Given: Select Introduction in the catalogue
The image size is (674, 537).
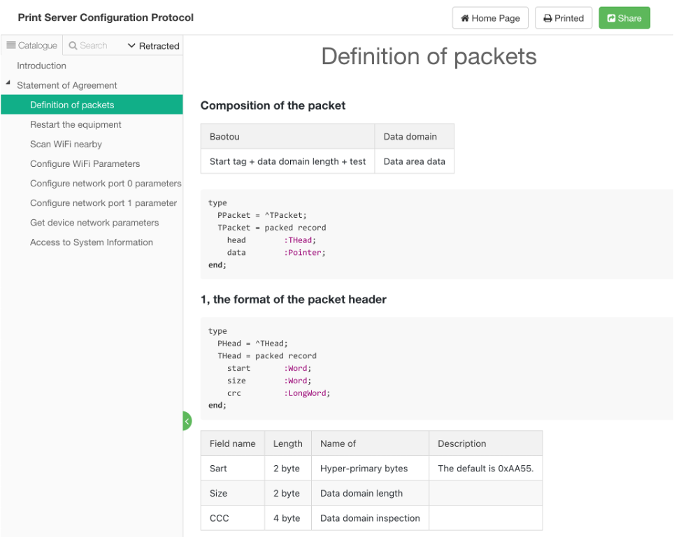Looking at the screenshot, I should click(43, 65).
